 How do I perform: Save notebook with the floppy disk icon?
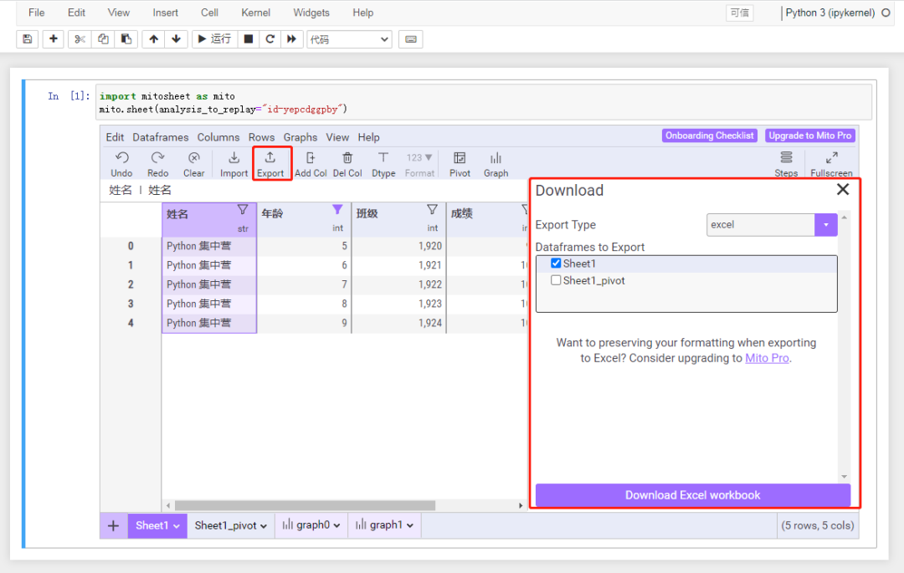(27, 39)
